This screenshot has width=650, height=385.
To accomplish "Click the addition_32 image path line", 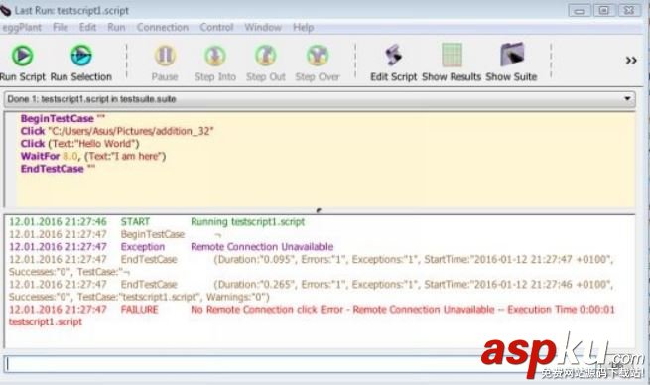I will (117, 131).
